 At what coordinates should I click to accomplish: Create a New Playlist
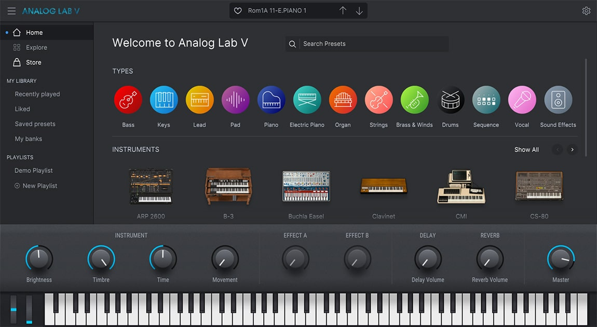(39, 186)
